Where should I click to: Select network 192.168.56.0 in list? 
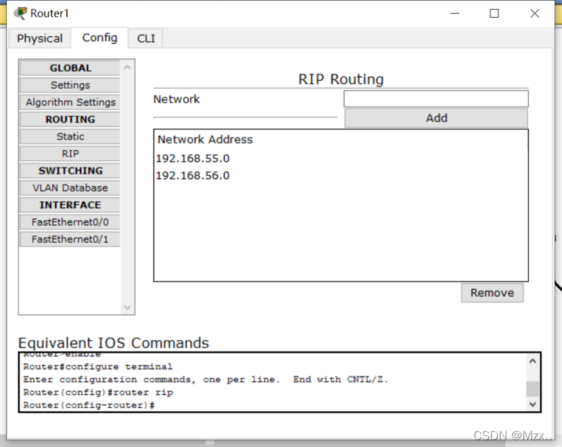click(193, 176)
